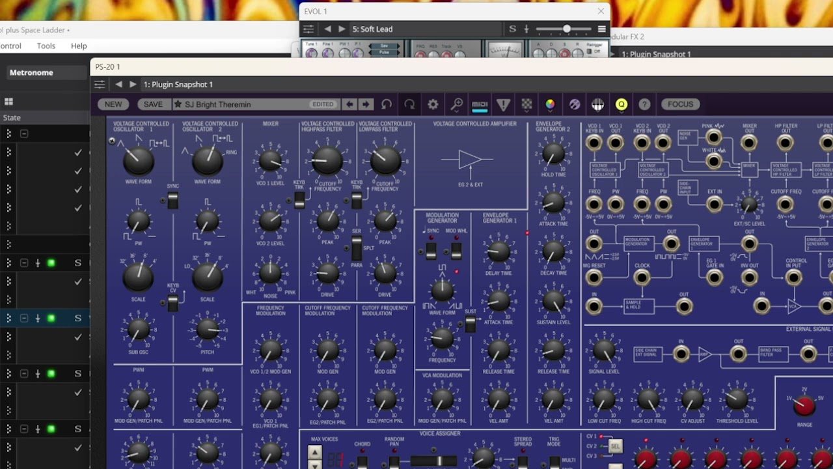Go to next preset in EVOL 1
The height and width of the screenshot is (469, 833).
click(342, 29)
